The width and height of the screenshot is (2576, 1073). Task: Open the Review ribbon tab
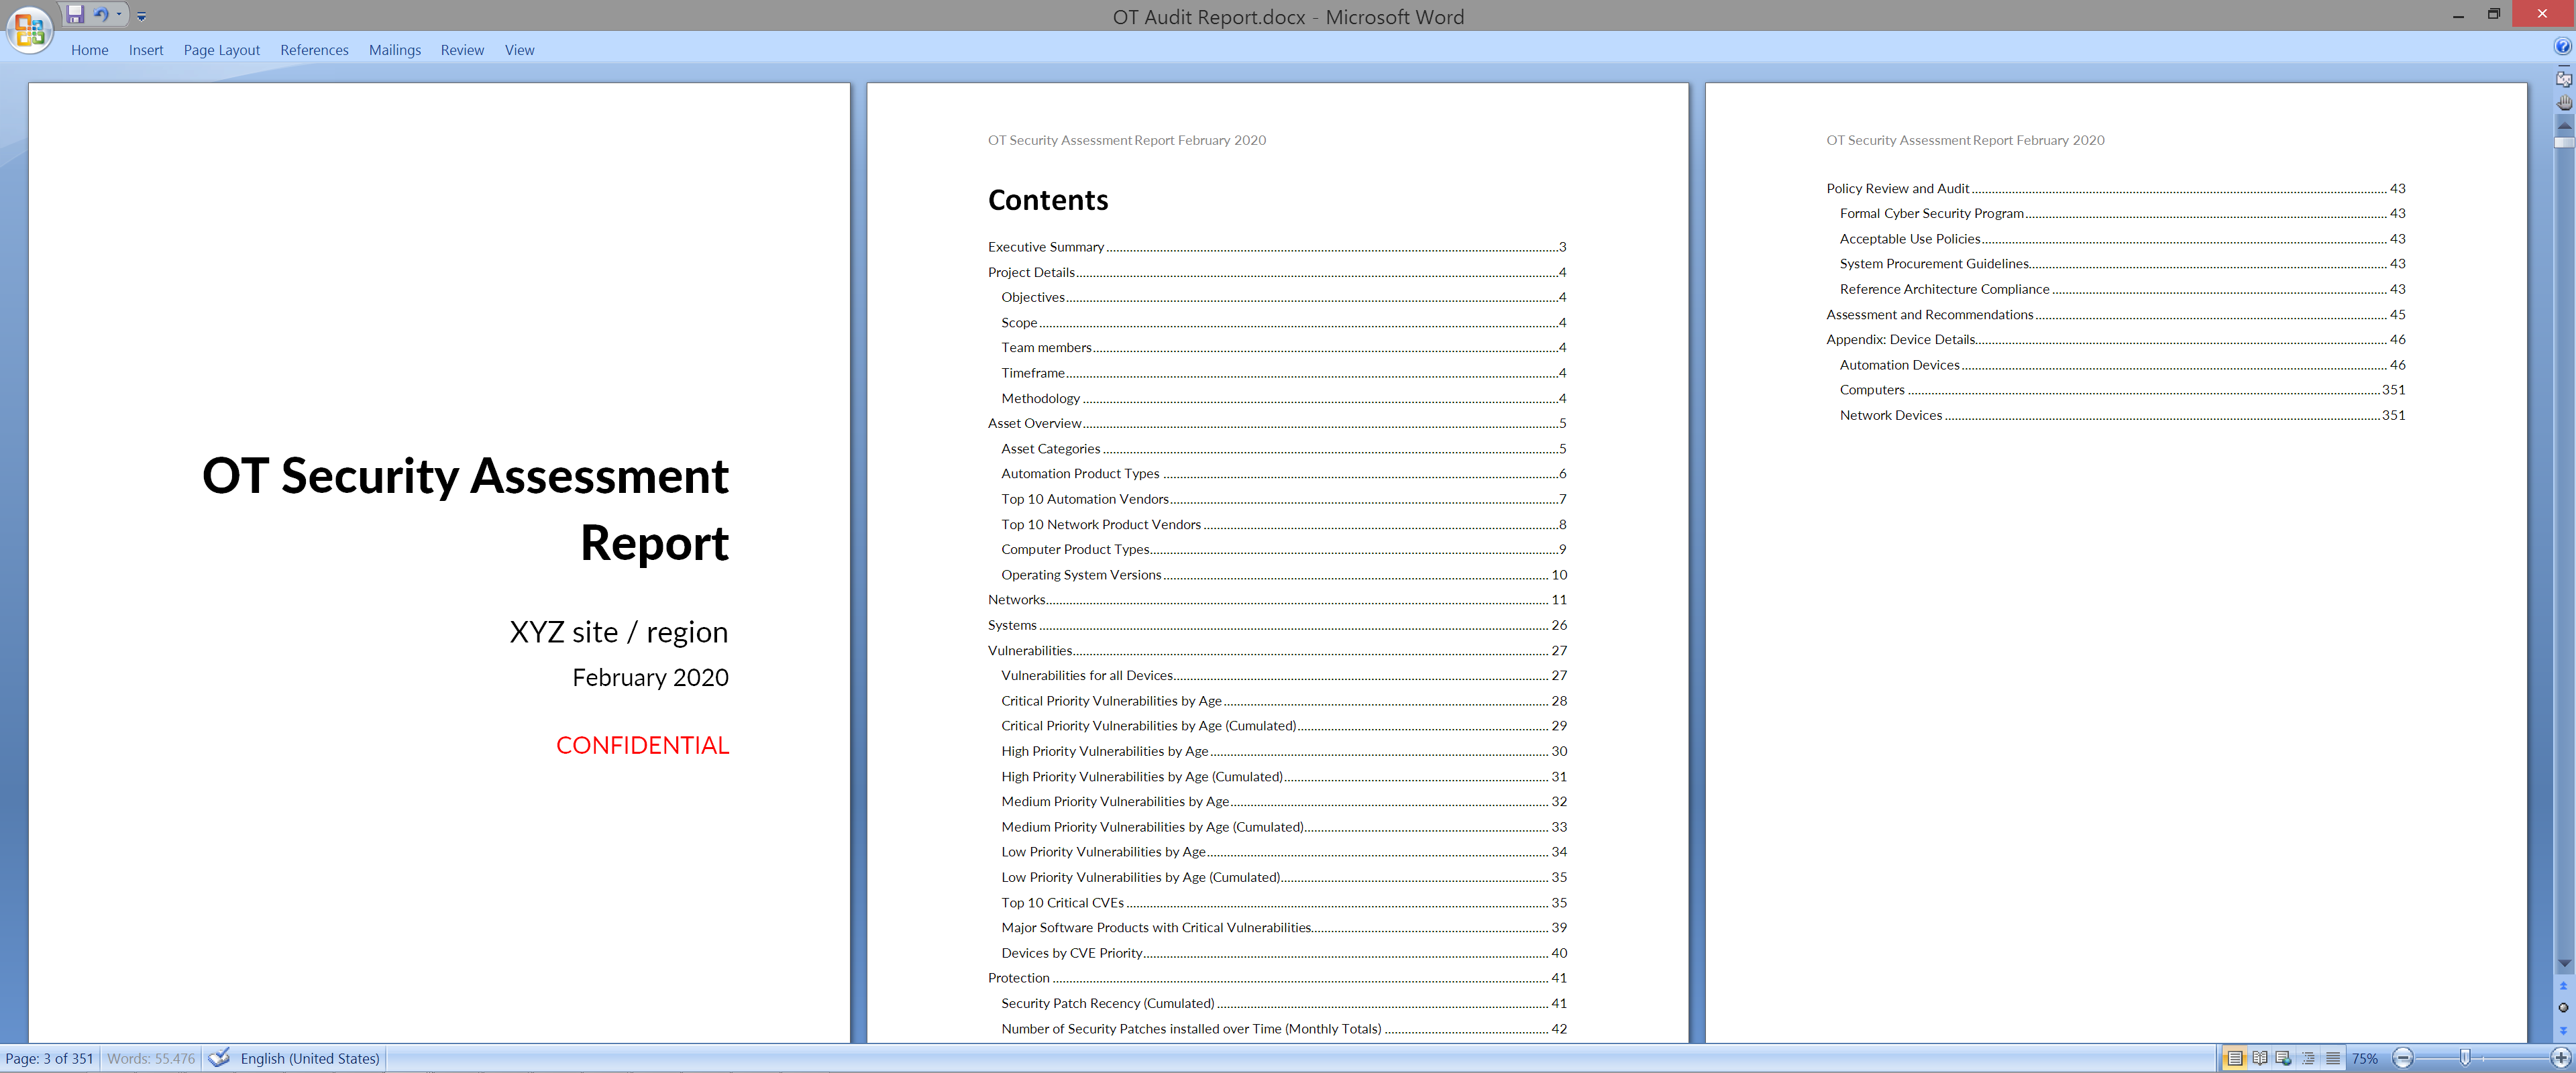click(462, 50)
